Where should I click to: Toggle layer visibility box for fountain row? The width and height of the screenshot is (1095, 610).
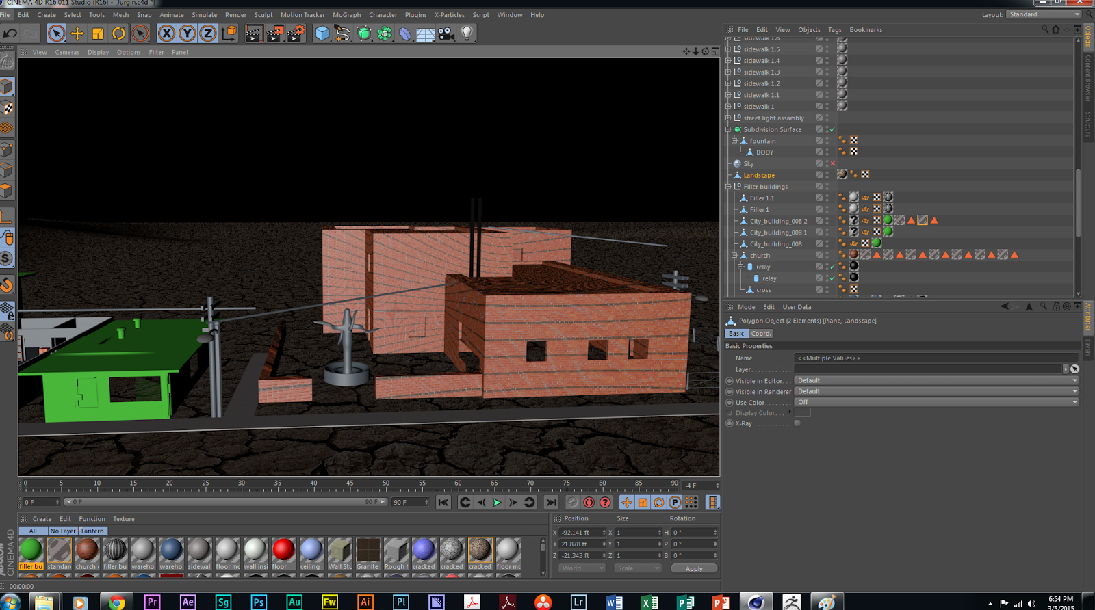click(x=819, y=141)
